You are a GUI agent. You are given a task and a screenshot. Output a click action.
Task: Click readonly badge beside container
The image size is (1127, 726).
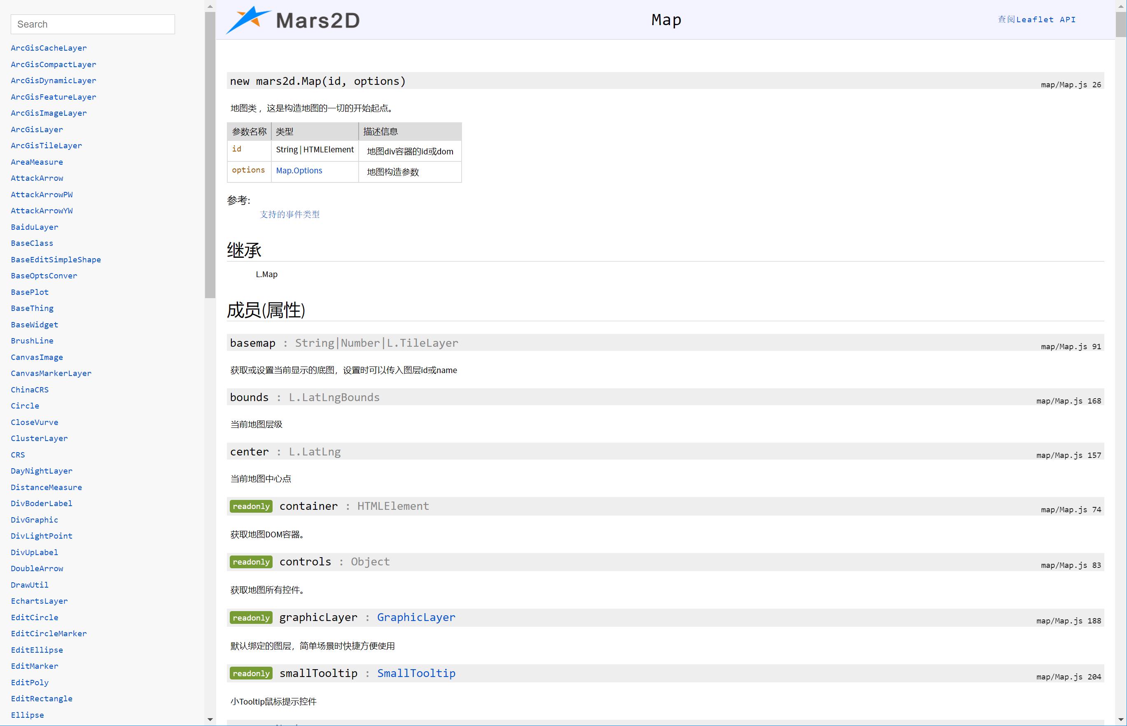[x=251, y=506]
